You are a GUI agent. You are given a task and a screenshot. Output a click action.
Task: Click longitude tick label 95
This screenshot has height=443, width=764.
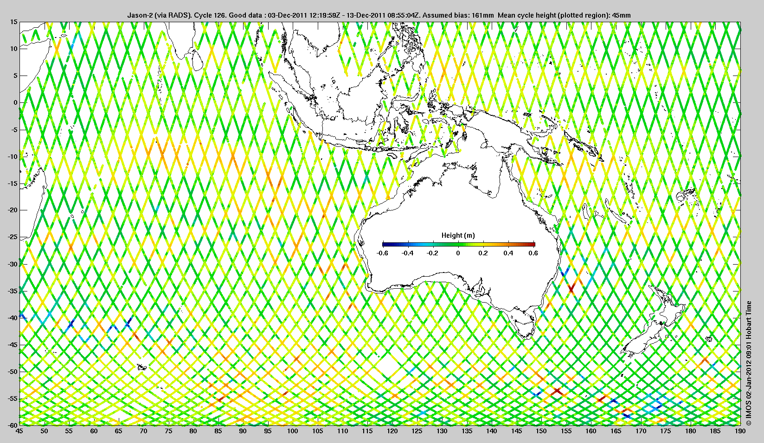click(268, 431)
